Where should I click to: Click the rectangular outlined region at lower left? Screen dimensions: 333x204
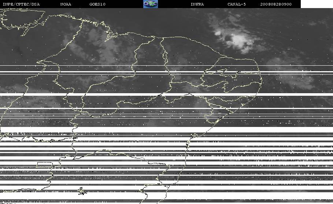[x=45, y=165]
